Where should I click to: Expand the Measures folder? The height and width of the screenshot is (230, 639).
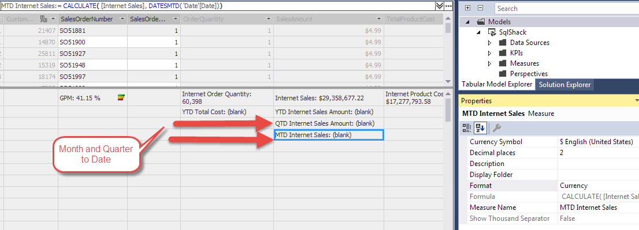pyautogui.click(x=489, y=63)
